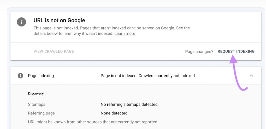Open the VIEW CRAWLED PAGE option
266x129 pixels.
54,51
